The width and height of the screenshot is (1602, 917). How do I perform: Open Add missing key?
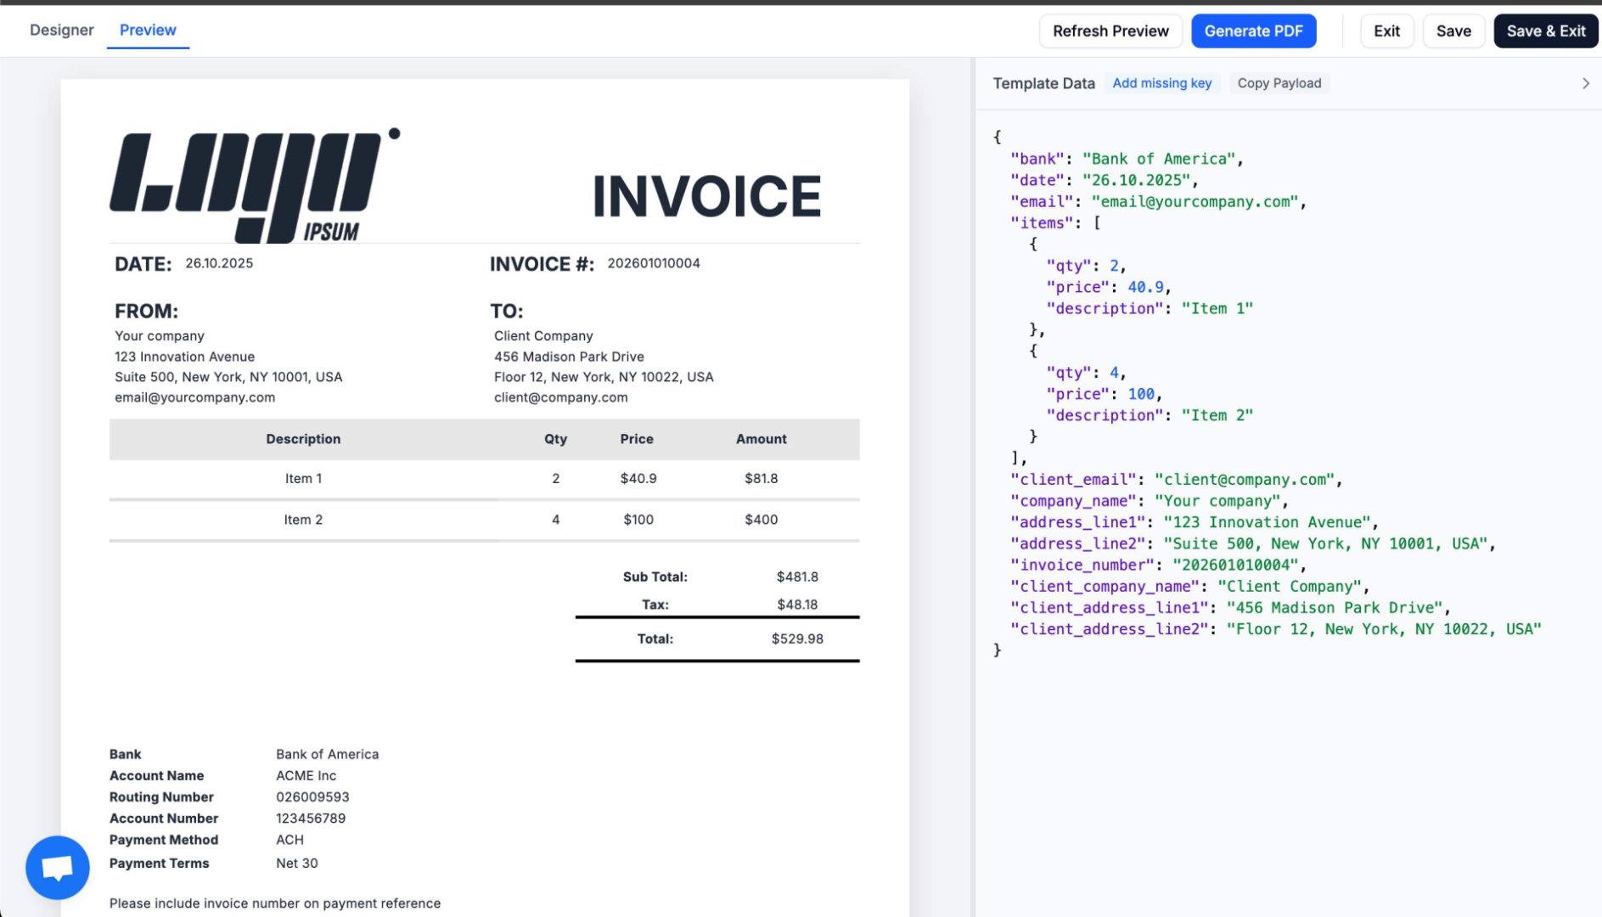point(1162,83)
